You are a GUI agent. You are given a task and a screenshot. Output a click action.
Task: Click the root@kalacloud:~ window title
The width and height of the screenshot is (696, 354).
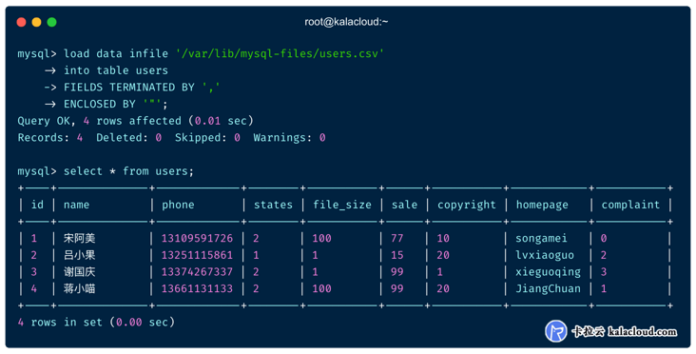pyautogui.click(x=346, y=22)
